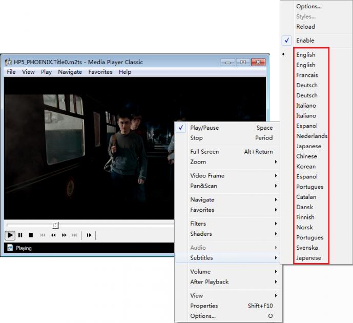
Task: Open the View menu in the menu bar
Action: pyautogui.click(x=28, y=72)
